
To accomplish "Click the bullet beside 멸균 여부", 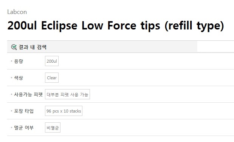I will [11, 128].
